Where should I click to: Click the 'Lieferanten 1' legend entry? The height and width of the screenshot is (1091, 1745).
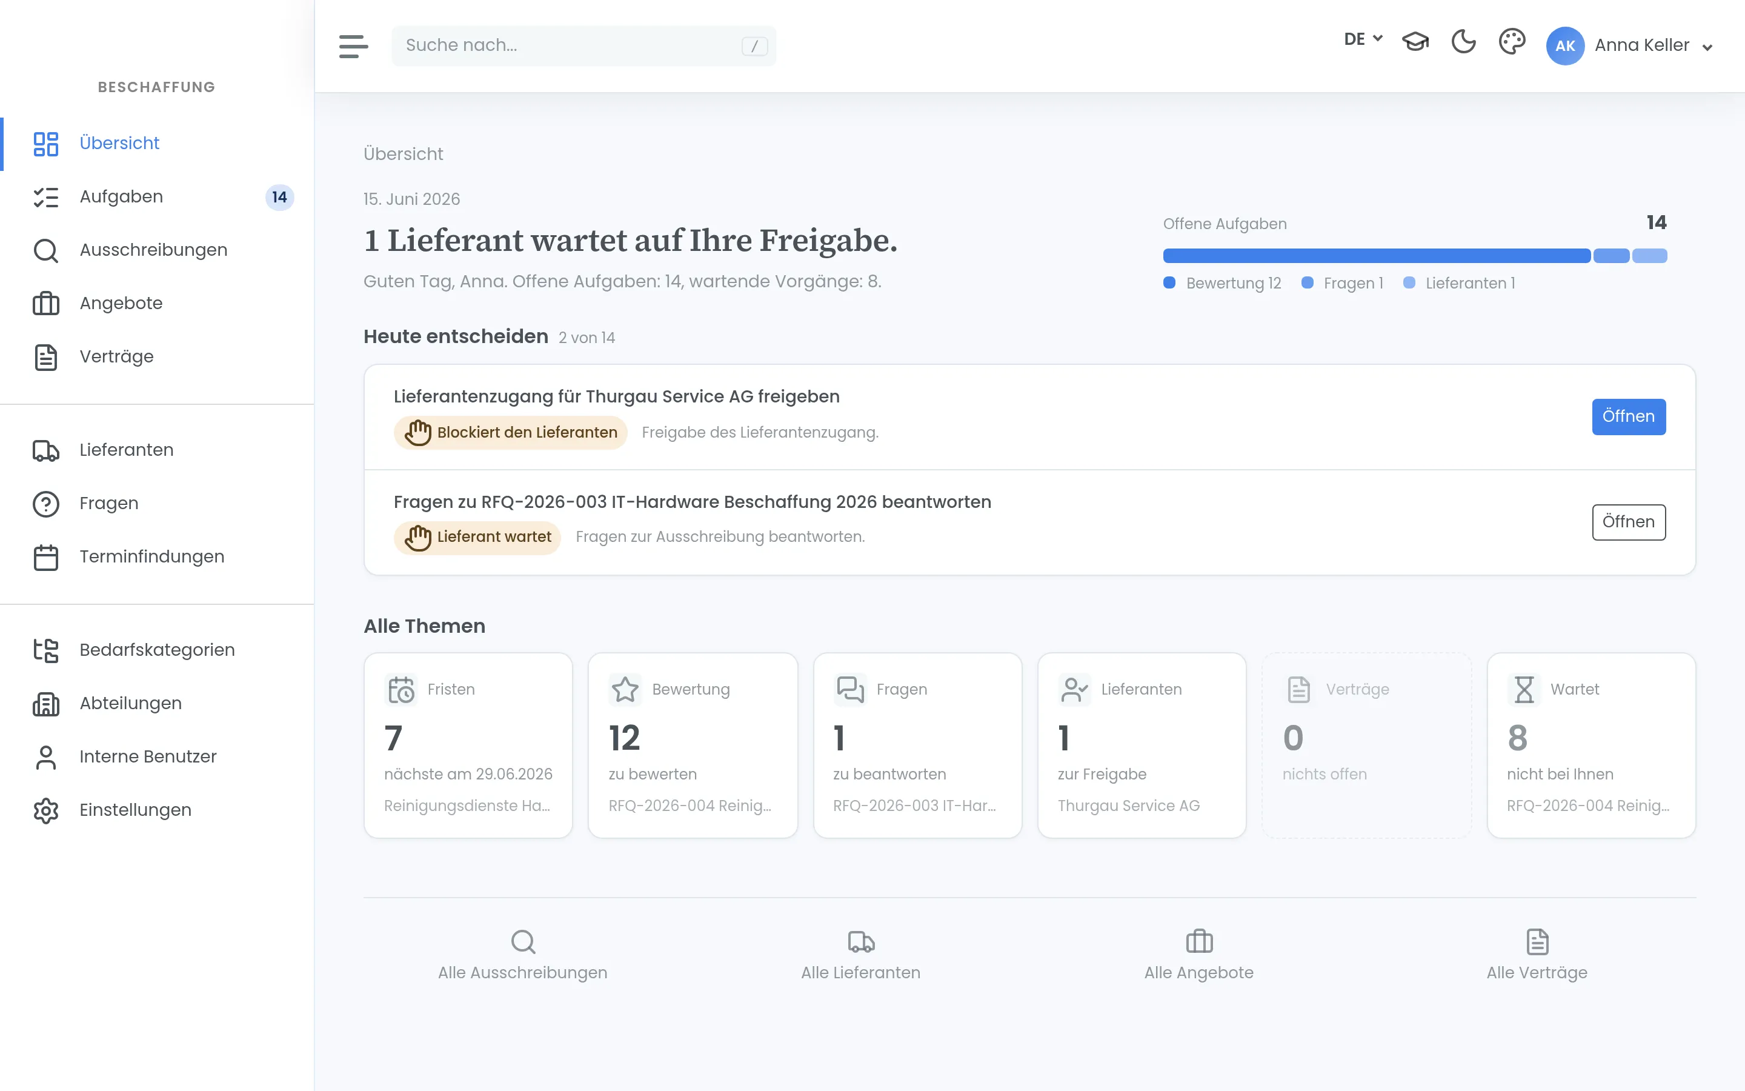[1459, 283]
